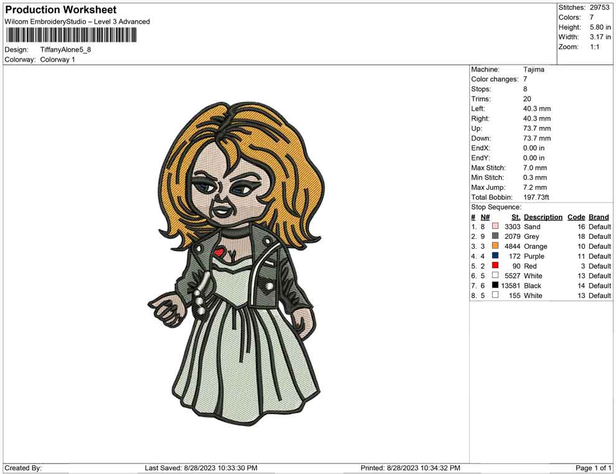The image size is (616, 474).
Task: Click the max stitch value '7.0 mm'
Action: pos(534,168)
